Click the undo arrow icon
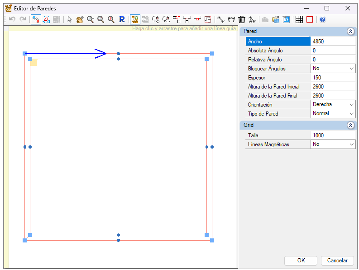Screen dimensions: 359x270 pos(12,19)
